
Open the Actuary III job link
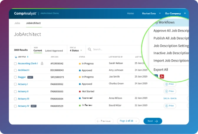point(24,99)
